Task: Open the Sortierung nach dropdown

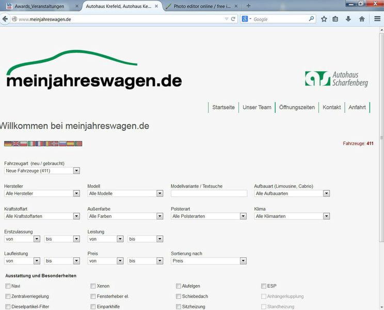Action: [209, 261]
